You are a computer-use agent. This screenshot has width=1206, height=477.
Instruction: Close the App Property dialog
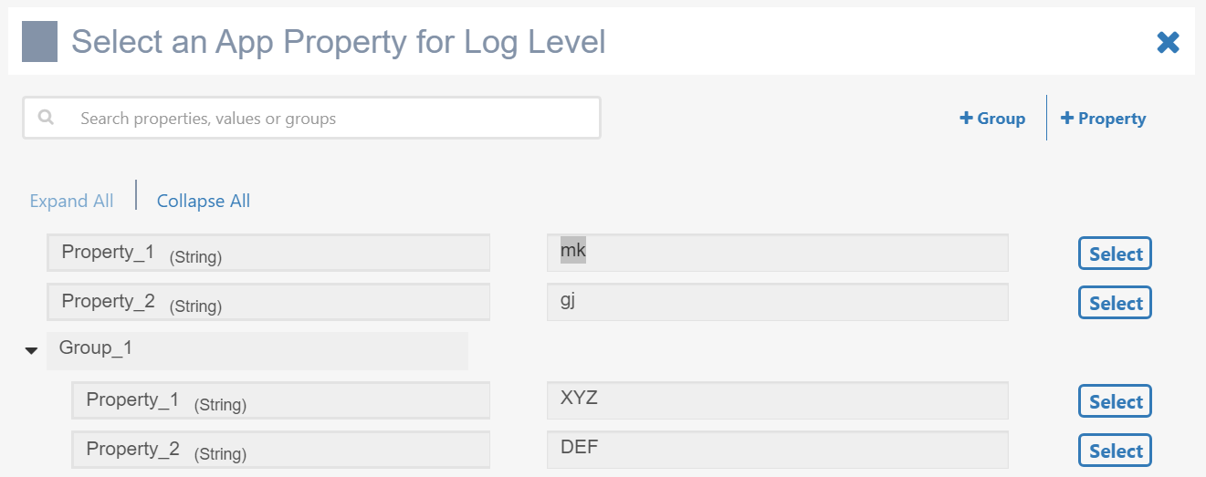pyautogui.click(x=1168, y=42)
